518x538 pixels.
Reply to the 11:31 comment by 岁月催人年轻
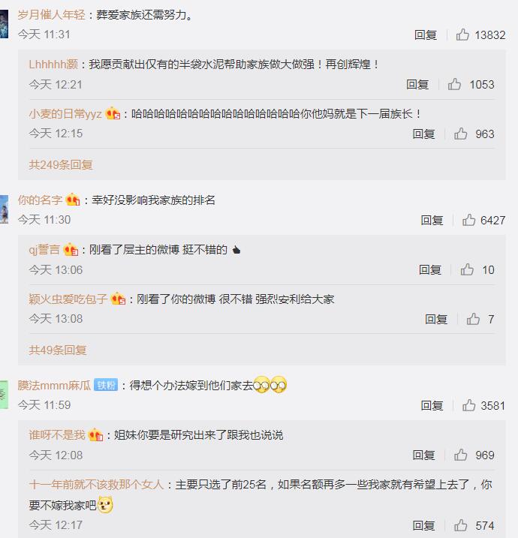426,35
